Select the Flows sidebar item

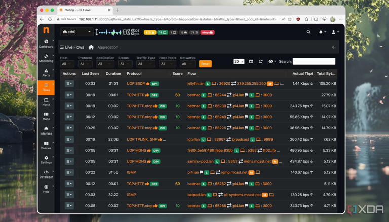(x=46, y=87)
